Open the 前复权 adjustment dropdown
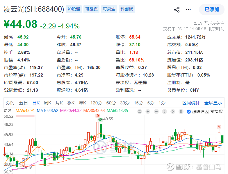 point(216,111)
